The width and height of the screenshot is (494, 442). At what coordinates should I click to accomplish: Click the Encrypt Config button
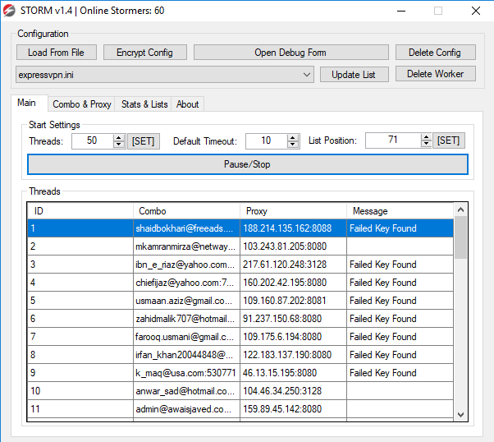(x=145, y=53)
